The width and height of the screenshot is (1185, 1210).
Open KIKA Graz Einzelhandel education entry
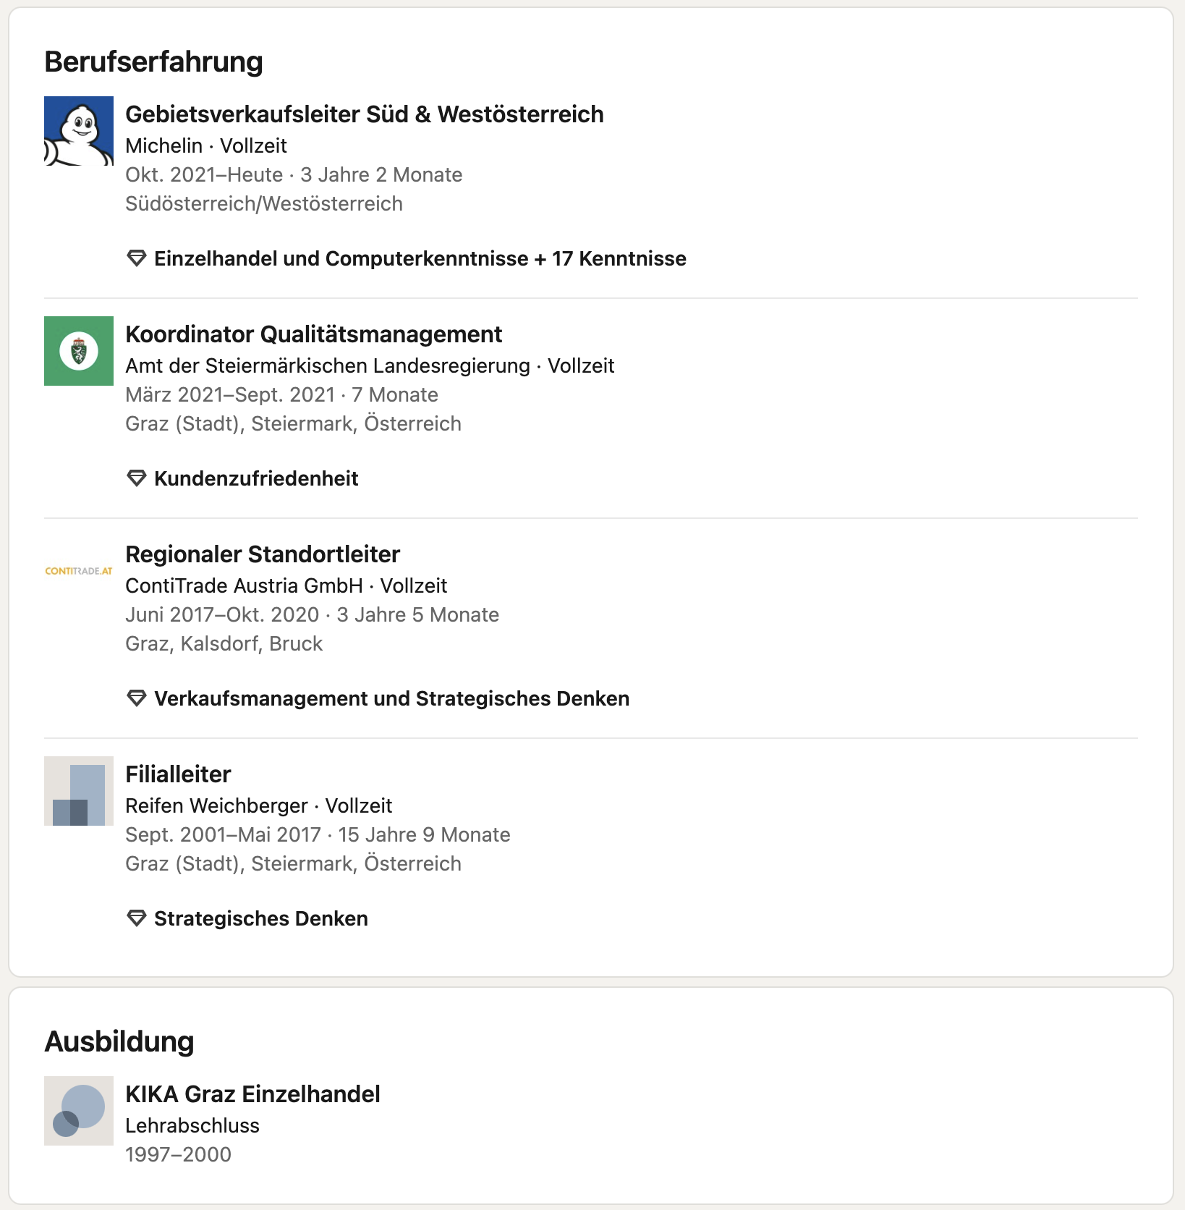[x=252, y=1094]
